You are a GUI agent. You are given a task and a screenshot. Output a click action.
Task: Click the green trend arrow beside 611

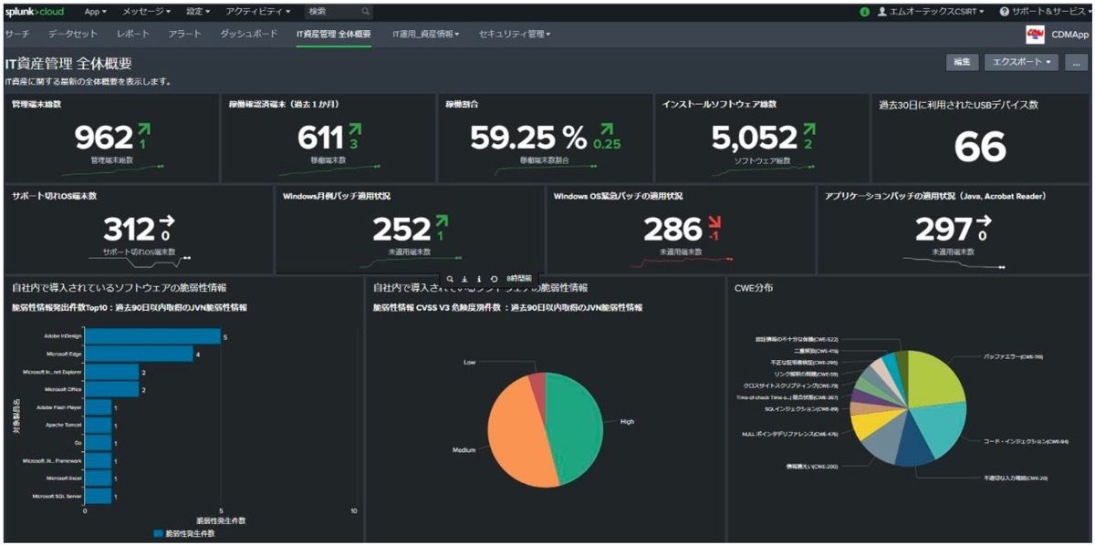[354, 129]
